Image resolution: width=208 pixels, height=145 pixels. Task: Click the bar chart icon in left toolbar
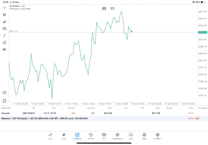click(4, 22)
